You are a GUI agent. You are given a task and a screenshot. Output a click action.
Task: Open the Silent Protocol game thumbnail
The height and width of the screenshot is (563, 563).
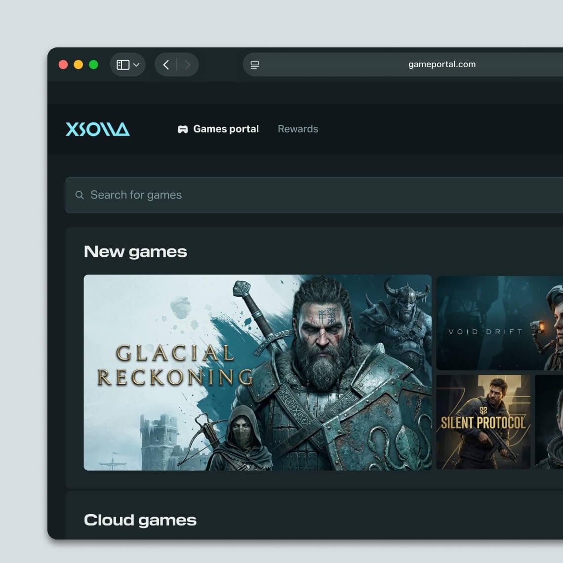pyautogui.click(x=483, y=422)
